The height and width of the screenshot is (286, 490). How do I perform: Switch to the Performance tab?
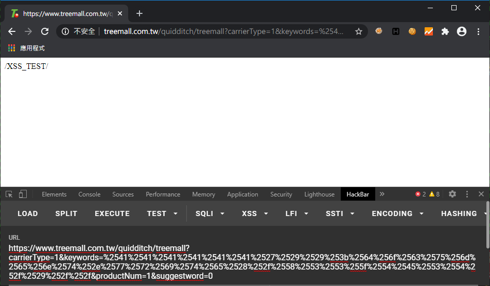point(163,194)
